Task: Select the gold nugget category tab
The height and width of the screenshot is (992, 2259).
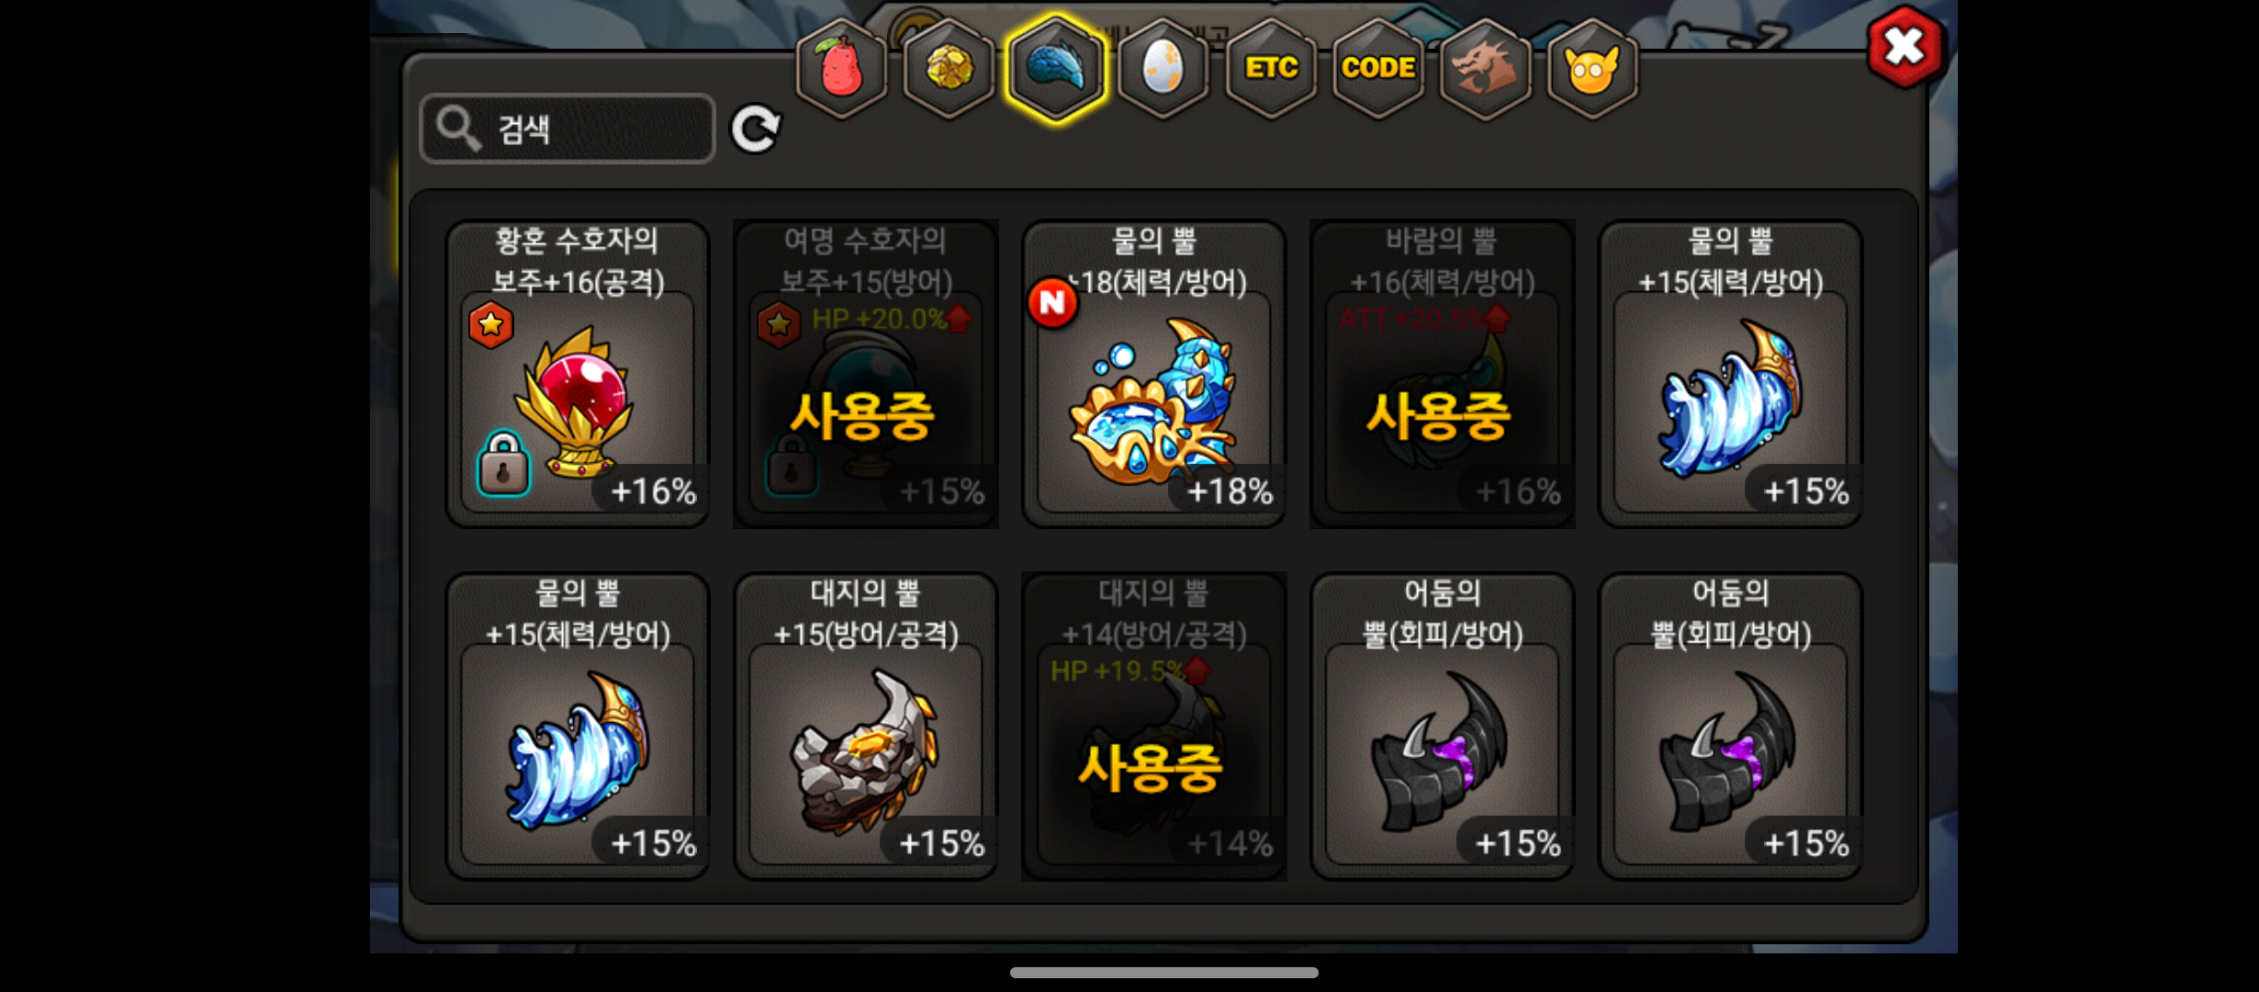Action: [x=949, y=68]
